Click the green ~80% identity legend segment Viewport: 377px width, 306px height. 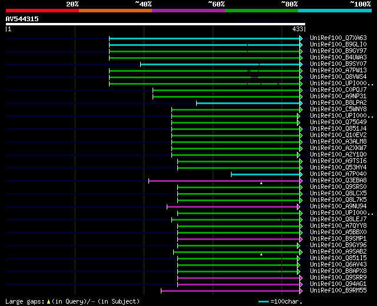tap(262, 11)
